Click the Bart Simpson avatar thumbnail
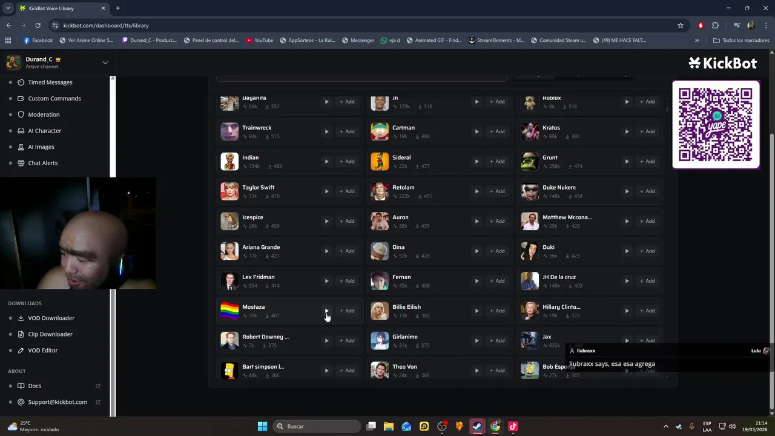 coord(229,371)
